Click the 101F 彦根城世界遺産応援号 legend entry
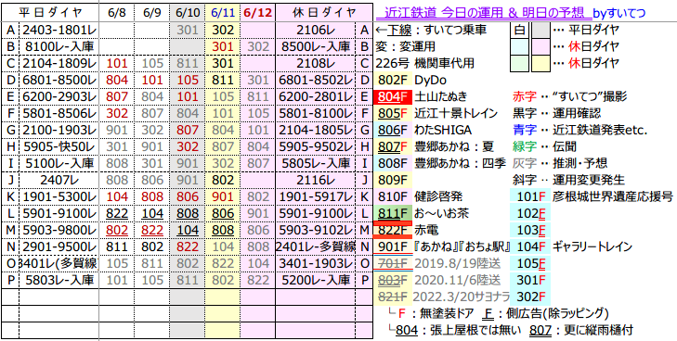This screenshot has height=341, width=677. tap(592, 197)
